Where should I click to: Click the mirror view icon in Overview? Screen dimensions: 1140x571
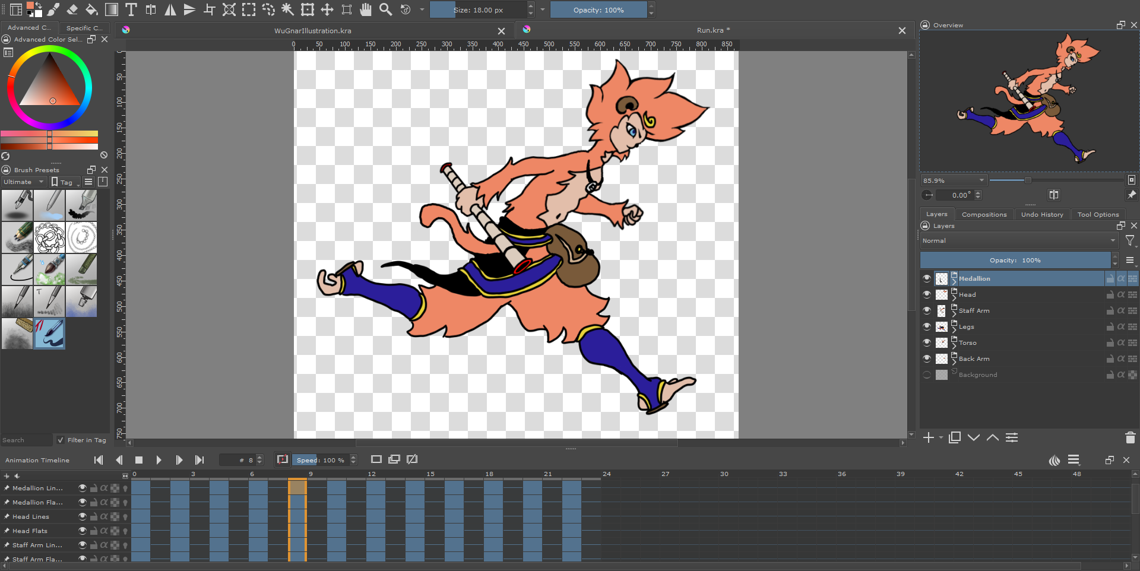click(1053, 195)
